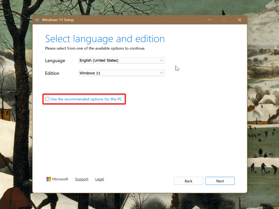The image size is (279, 209).
Task: Open the Language dropdown list
Action: pyautogui.click(x=121, y=60)
